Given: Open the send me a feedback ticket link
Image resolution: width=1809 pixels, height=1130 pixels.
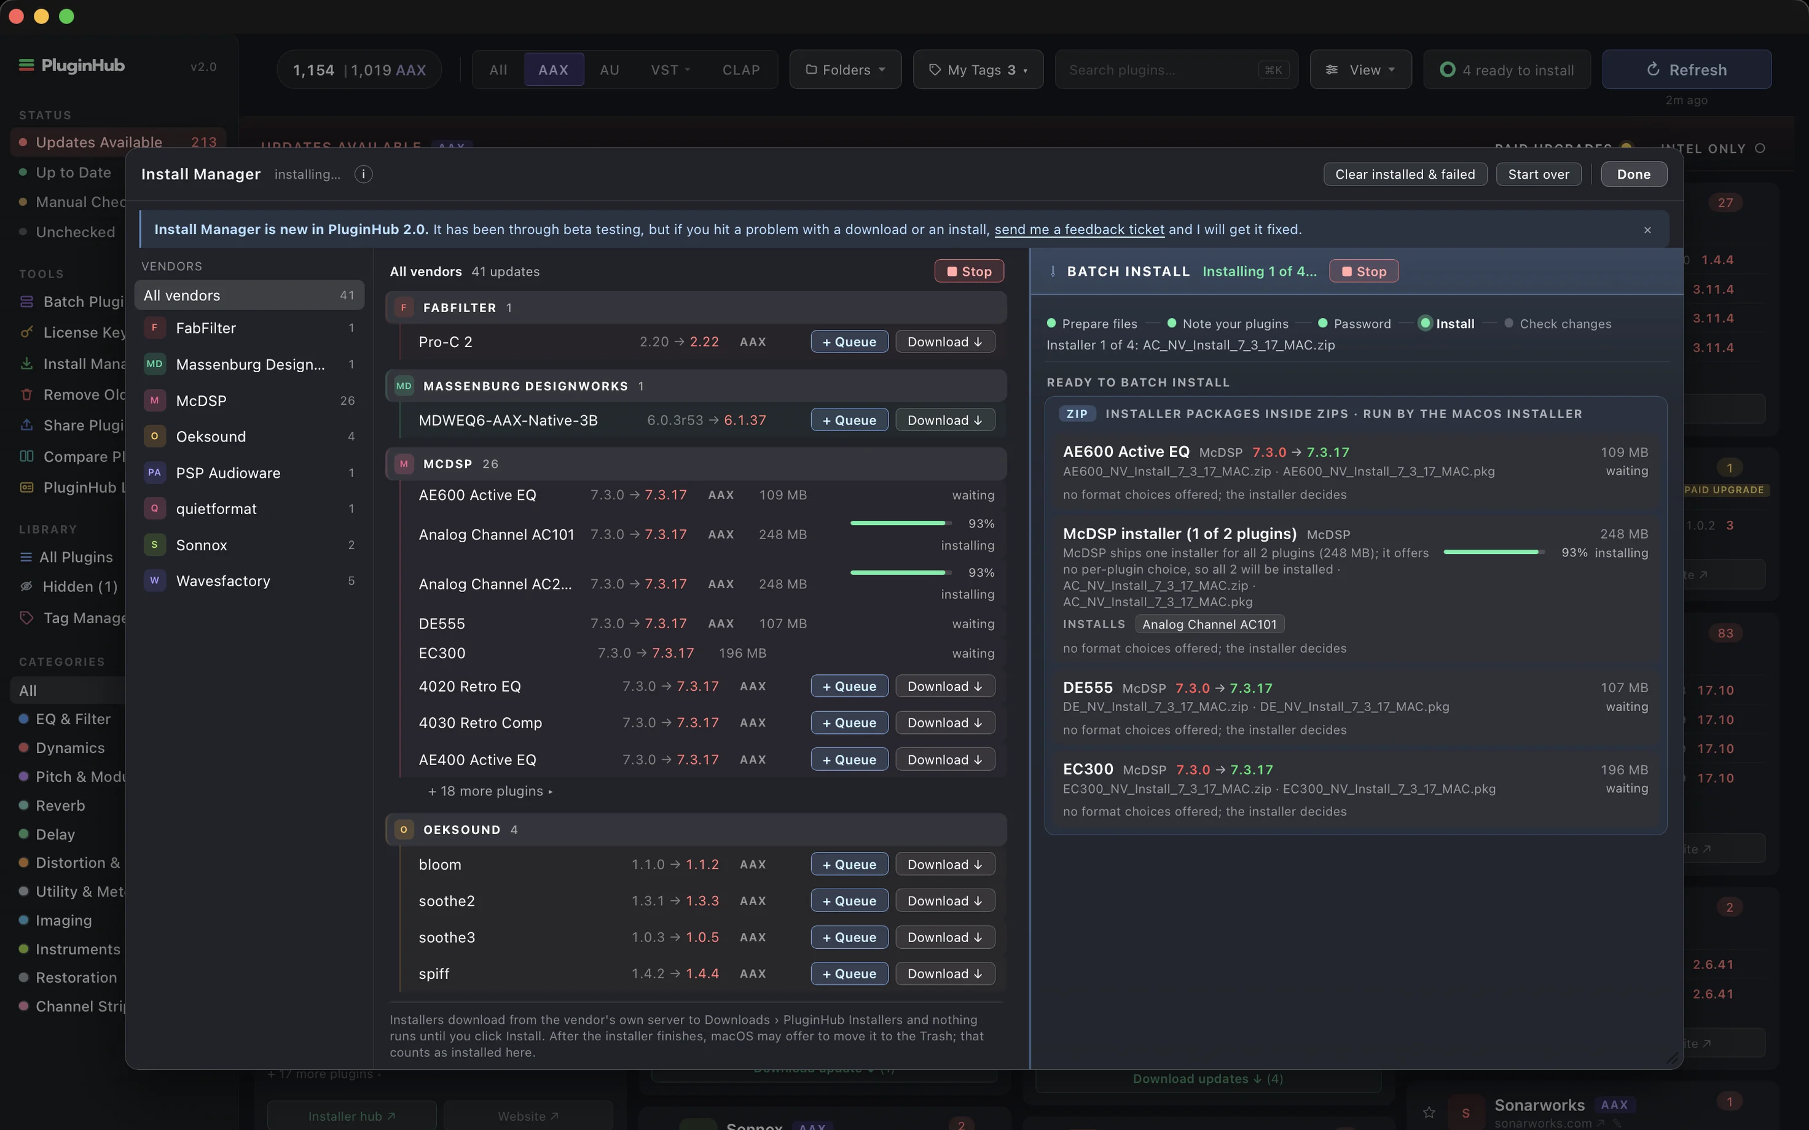Looking at the screenshot, I should point(1078,230).
